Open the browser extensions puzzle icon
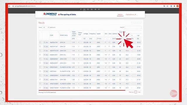187x105 pixels. tap(174, 6)
